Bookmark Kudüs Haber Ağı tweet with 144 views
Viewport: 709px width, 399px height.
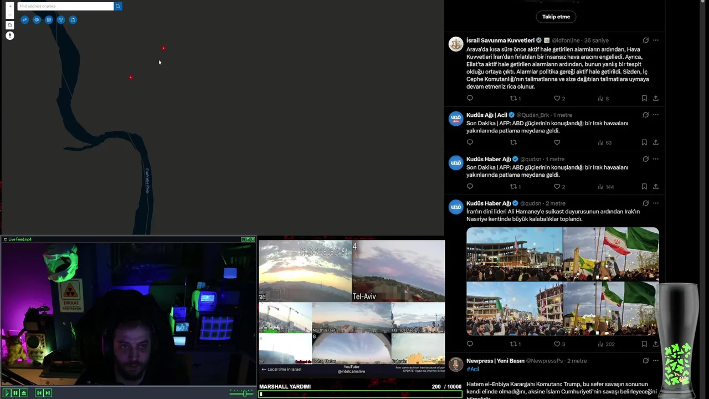click(x=644, y=187)
